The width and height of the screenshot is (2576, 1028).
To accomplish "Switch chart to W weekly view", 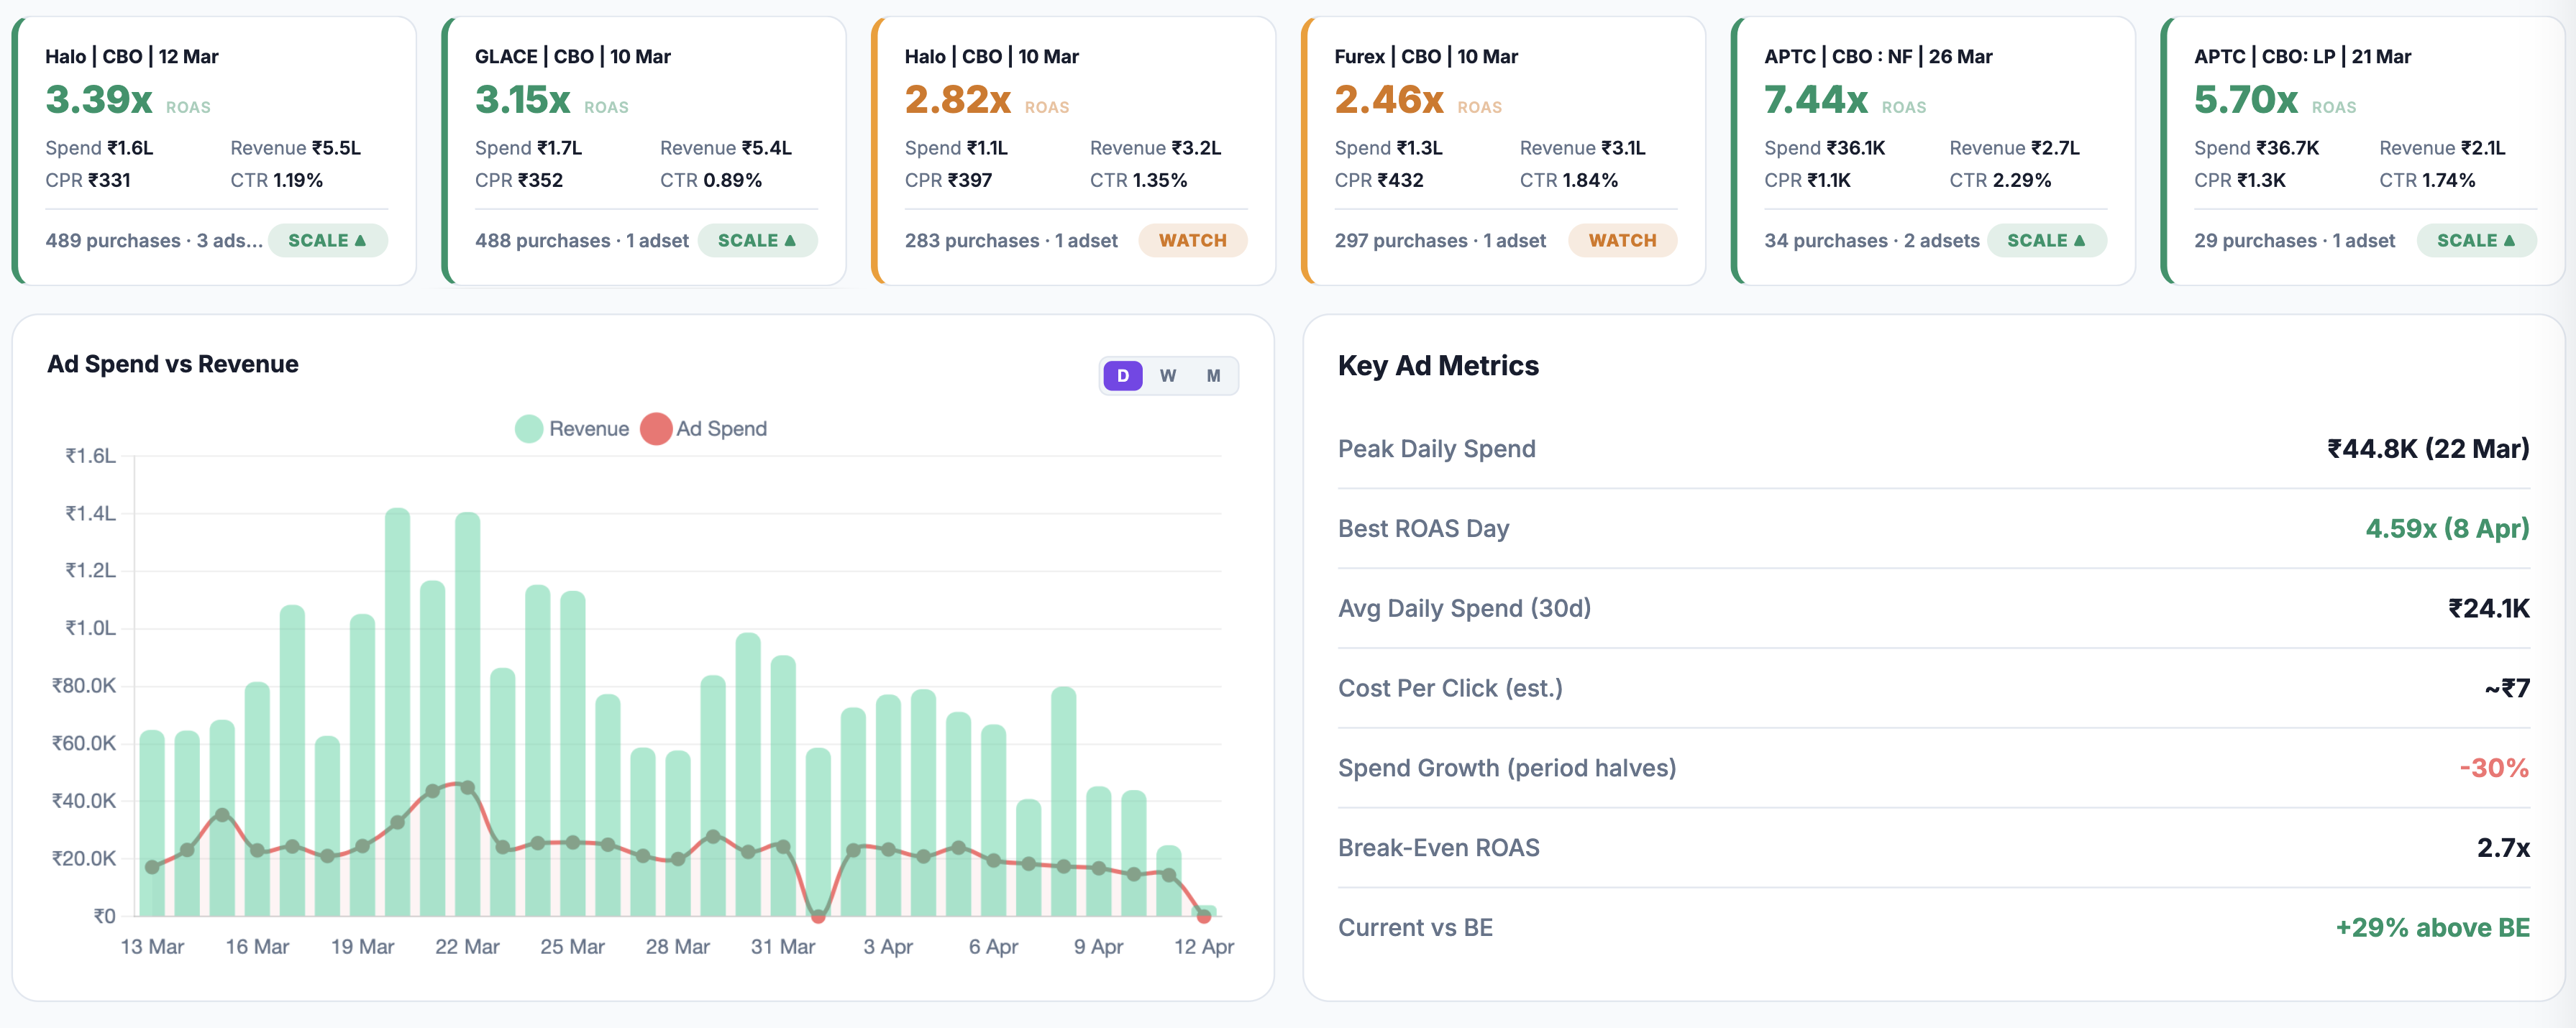I will click(1168, 376).
